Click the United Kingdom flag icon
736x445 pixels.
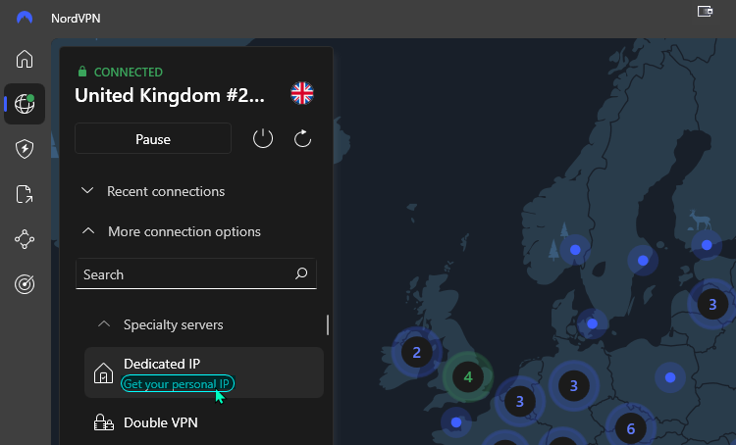tap(302, 93)
